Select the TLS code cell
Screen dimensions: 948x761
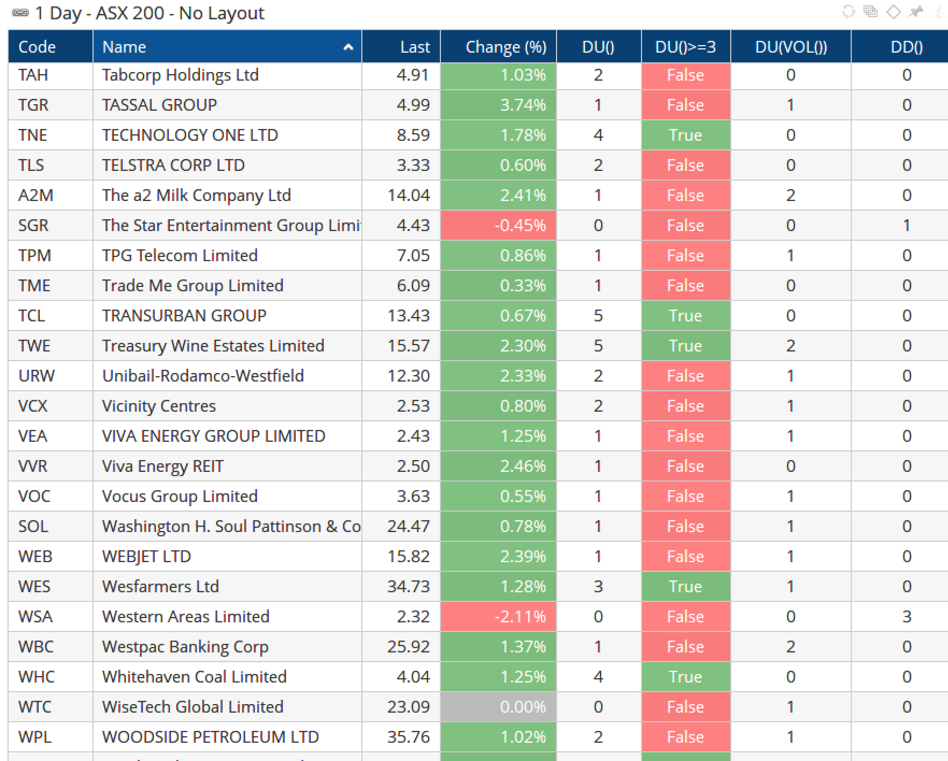tap(51, 165)
